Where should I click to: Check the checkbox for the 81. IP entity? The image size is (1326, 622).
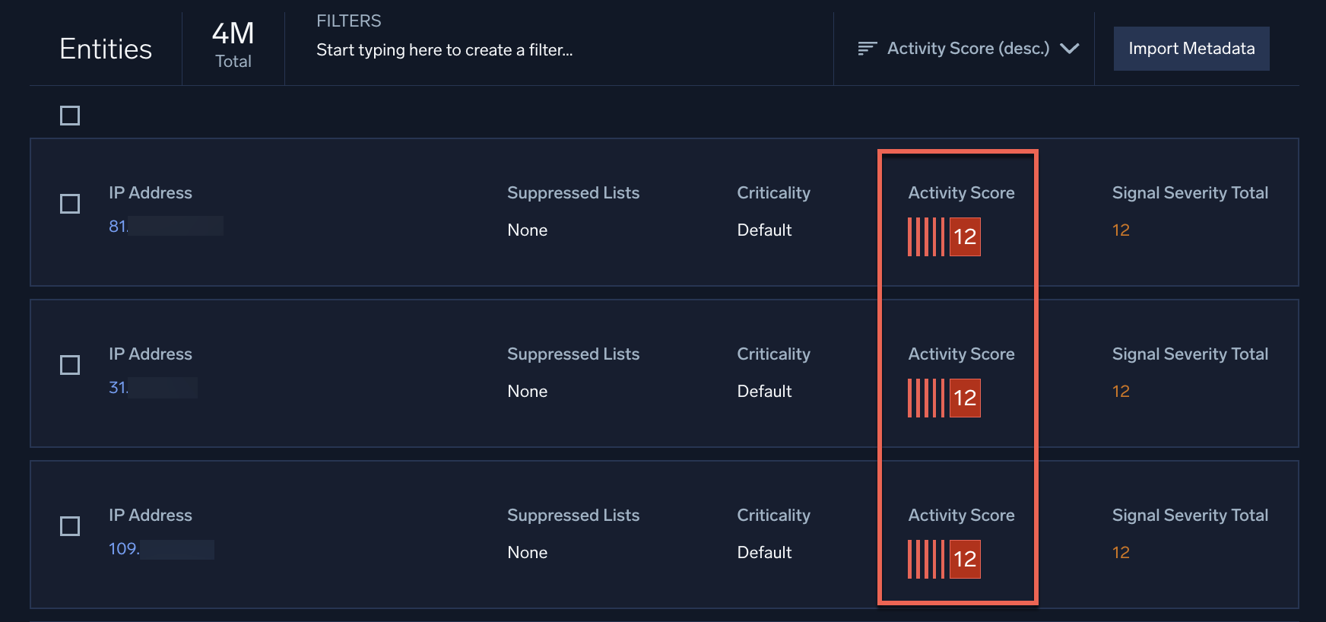coord(69,204)
